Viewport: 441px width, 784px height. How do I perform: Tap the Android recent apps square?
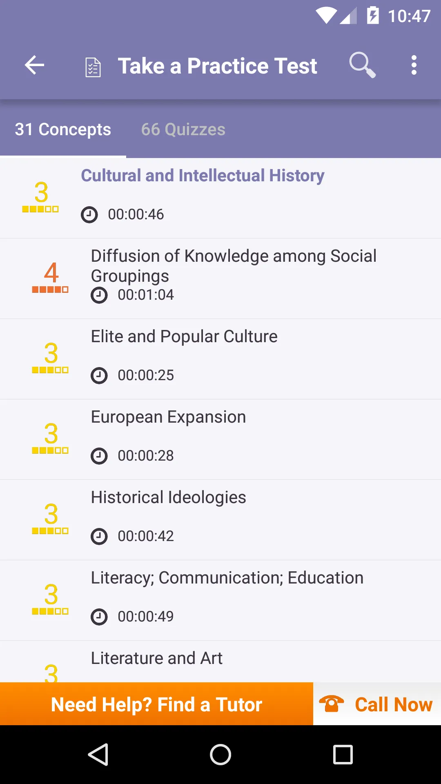pyautogui.click(x=343, y=754)
